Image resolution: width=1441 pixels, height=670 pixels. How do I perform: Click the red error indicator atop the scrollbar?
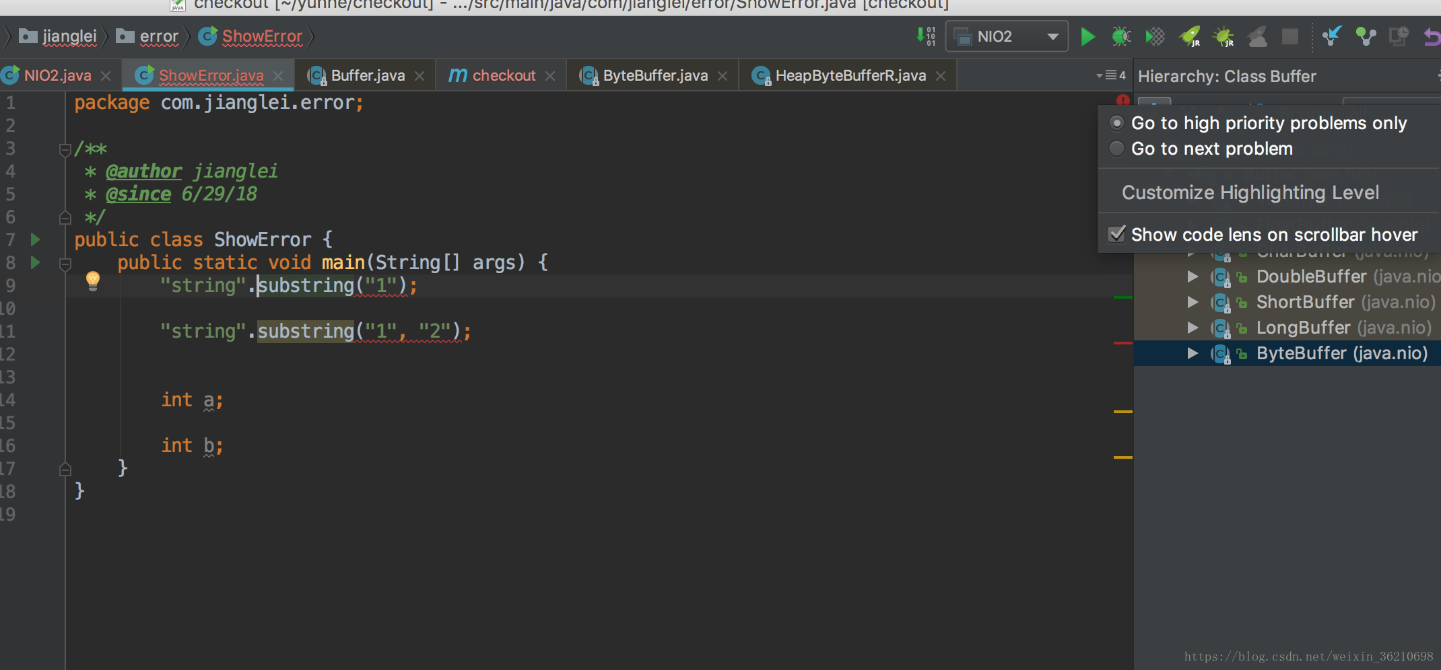pos(1122,100)
